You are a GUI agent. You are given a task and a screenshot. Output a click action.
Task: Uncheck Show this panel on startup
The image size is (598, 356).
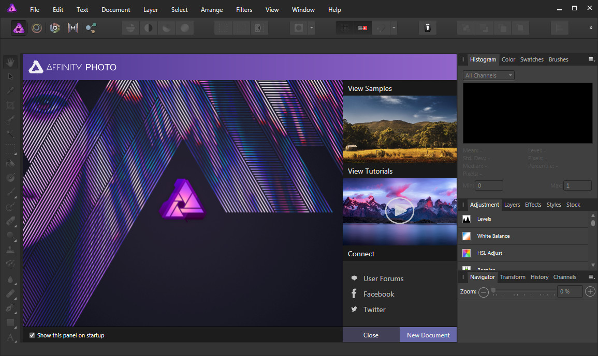pyautogui.click(x=32, y=335)
